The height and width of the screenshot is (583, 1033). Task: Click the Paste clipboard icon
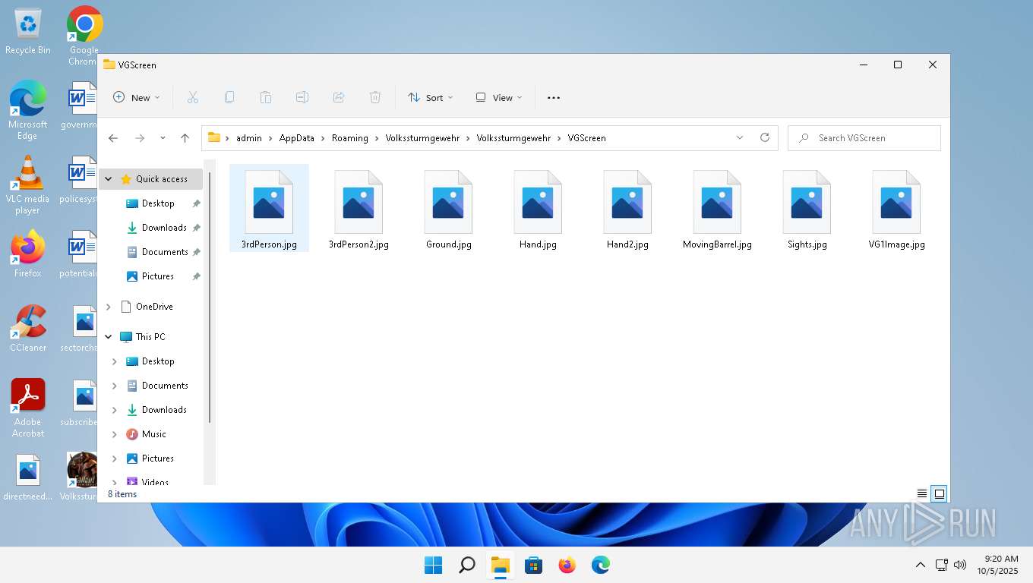click(265, 97)
